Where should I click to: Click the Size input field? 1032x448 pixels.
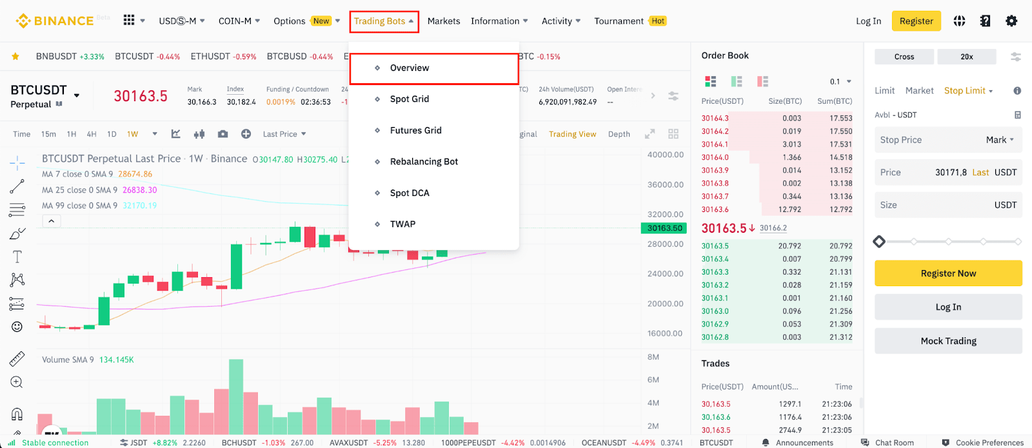coord(948,205)
